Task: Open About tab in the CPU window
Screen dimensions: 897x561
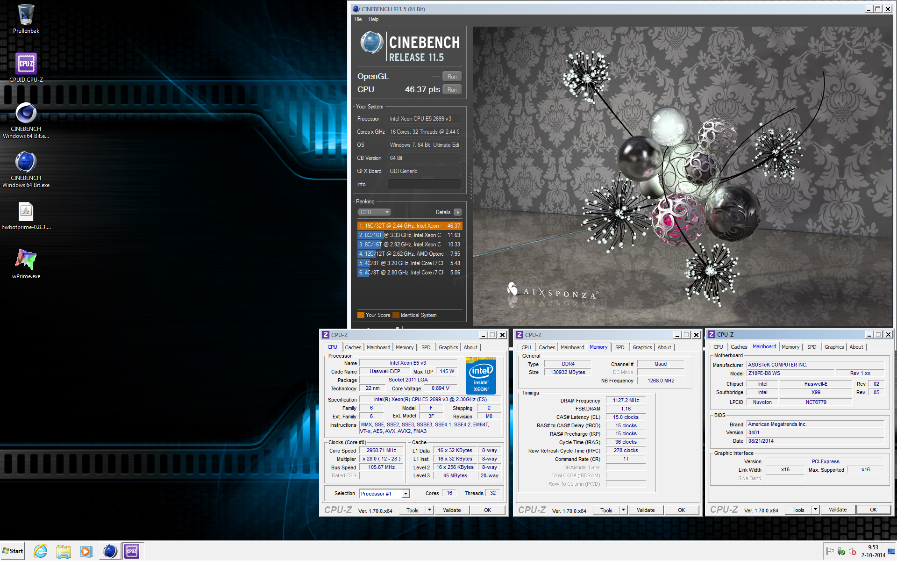Action: [x=470, y=347]
